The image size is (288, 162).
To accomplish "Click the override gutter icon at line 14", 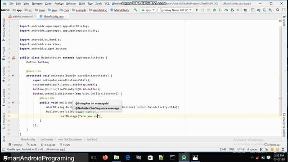I will pos(13,76).
